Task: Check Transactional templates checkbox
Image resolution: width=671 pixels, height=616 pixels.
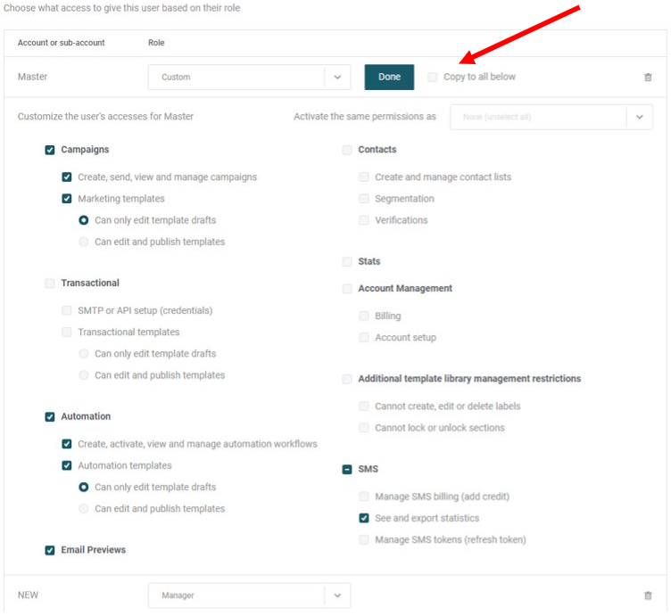Action: click(x=67, y=333)
